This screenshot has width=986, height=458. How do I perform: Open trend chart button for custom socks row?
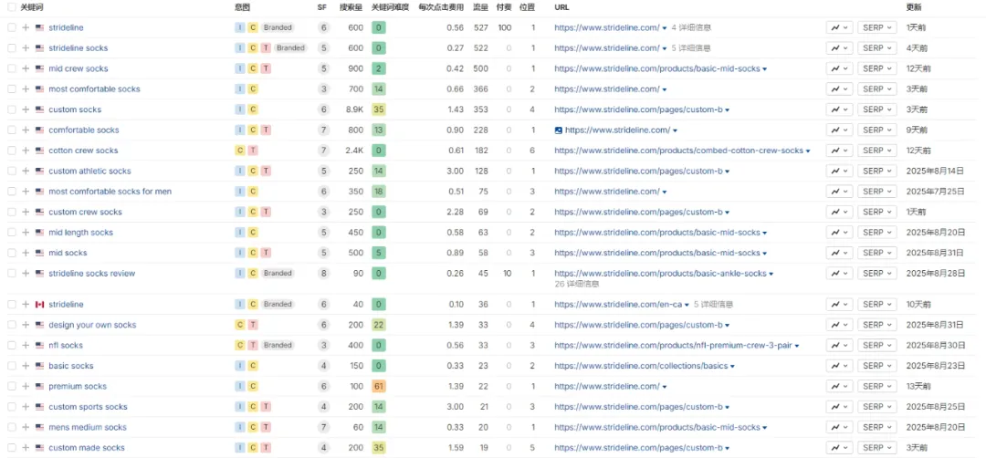point(840,109)
